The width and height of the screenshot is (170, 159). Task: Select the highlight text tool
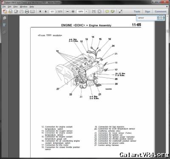tap(113, 11)
